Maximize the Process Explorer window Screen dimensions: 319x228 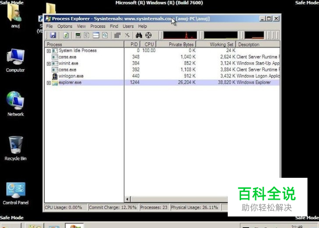pyautogui.click(x=269, y=19)
